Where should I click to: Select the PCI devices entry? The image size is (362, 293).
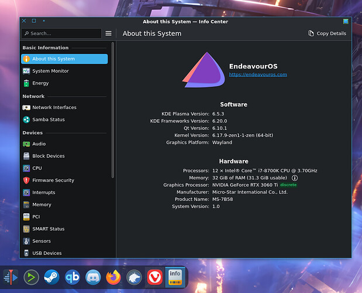coord(36,217)
